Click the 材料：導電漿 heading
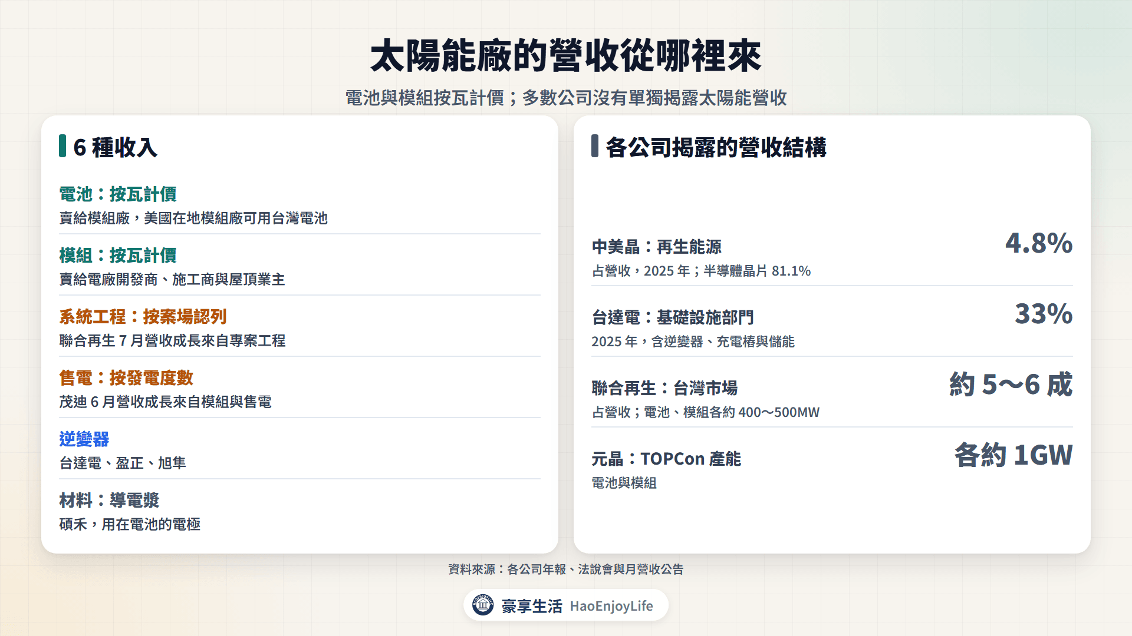The width and height of the screenshot is (1132, 636). pos(109,501)
